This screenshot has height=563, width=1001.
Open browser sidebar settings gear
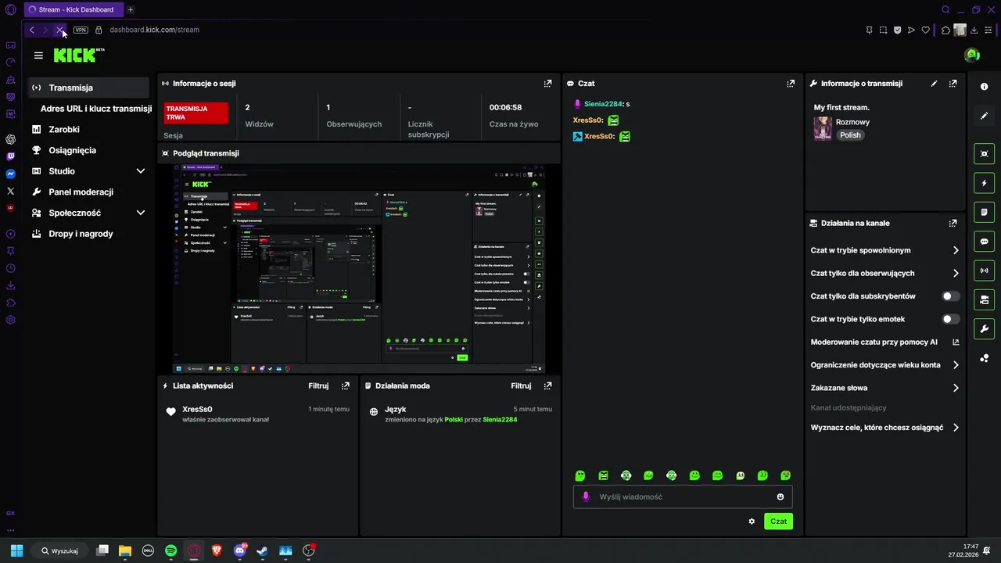coord(10,320)
